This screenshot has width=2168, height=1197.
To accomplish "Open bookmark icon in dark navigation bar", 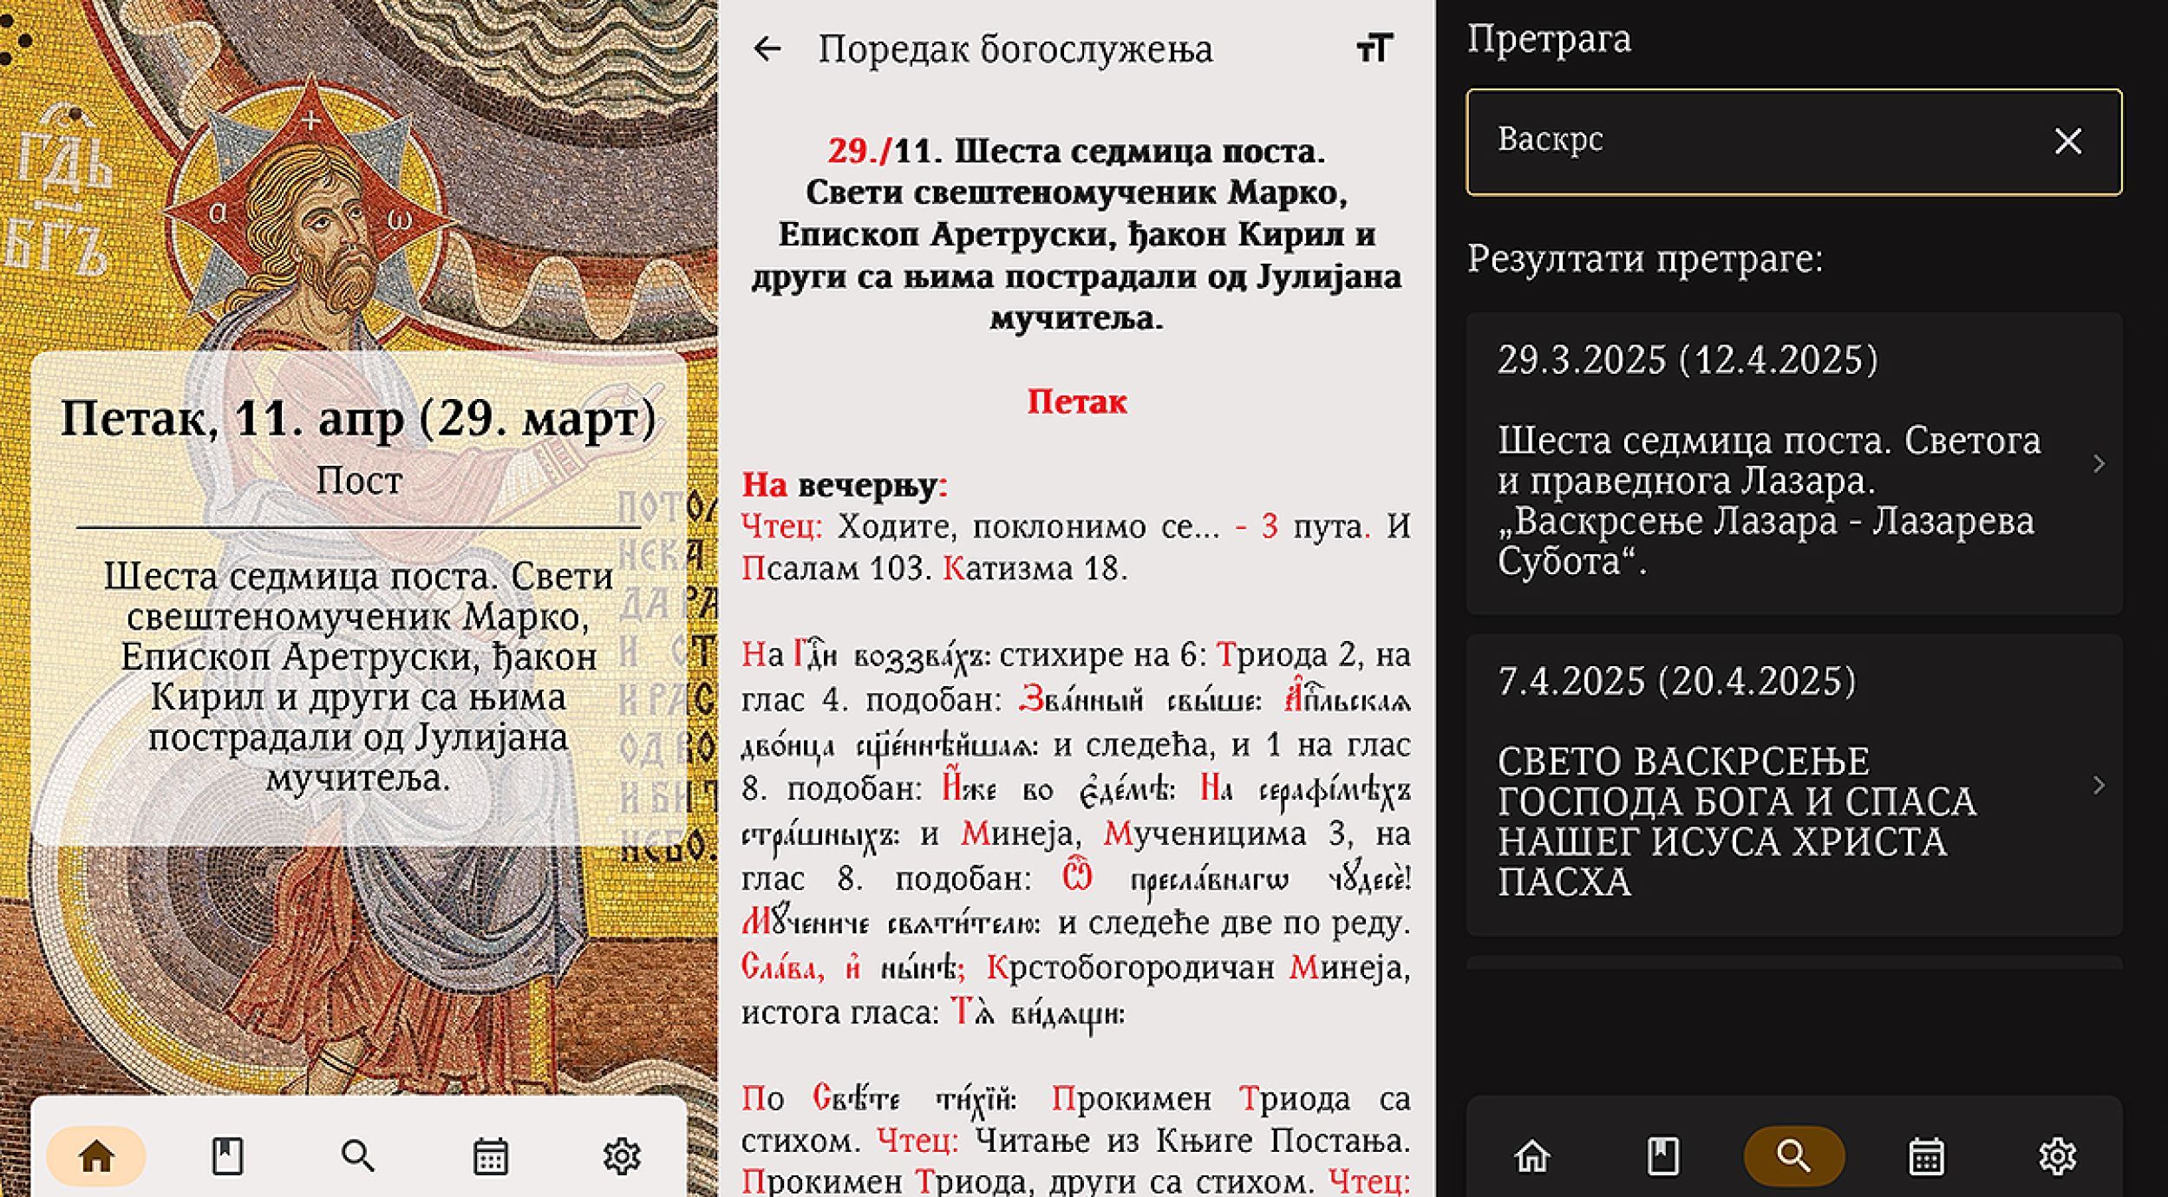I will click(x=1662, y=1156).
